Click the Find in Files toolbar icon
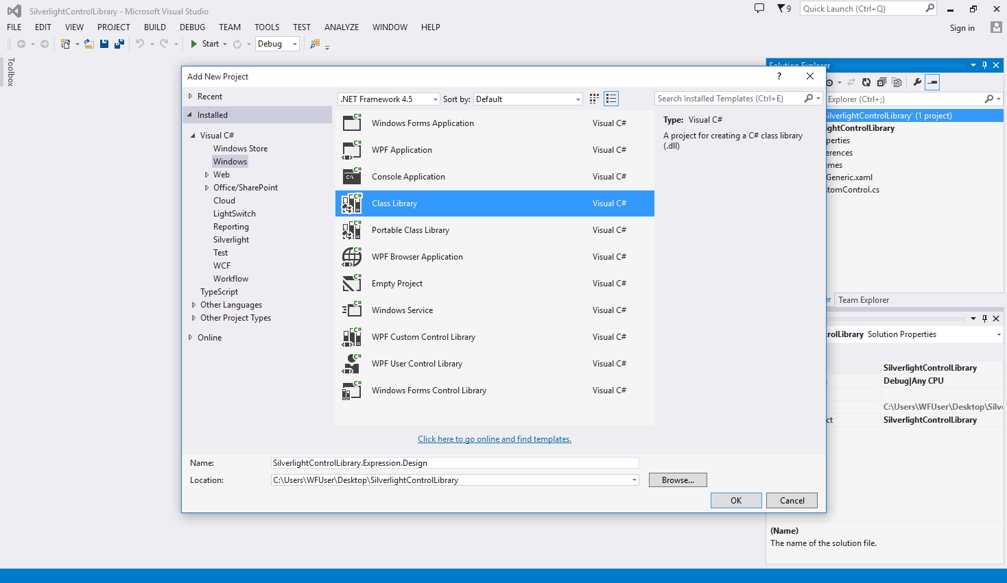This screenshot has width=1007, height=583. (315, 44)
